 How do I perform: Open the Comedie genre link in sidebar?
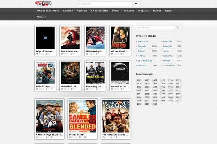[x=167, y=46]
